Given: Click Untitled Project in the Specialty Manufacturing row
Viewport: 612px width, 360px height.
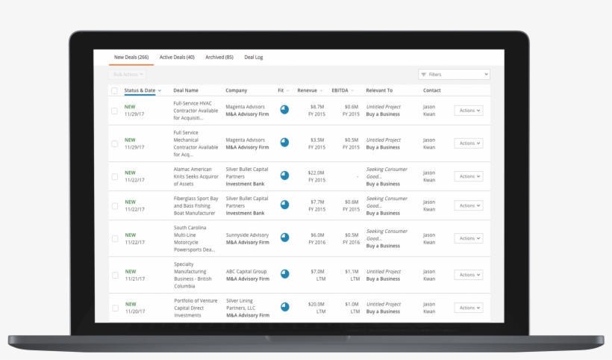Looking at the screenshot, I should click(384, 271).
